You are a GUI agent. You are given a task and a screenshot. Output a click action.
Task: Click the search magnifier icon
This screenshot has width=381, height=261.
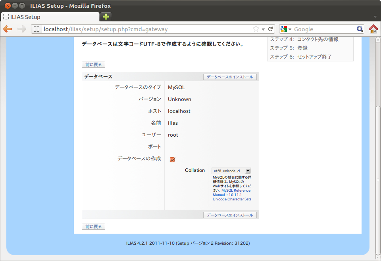coord(360,29)
